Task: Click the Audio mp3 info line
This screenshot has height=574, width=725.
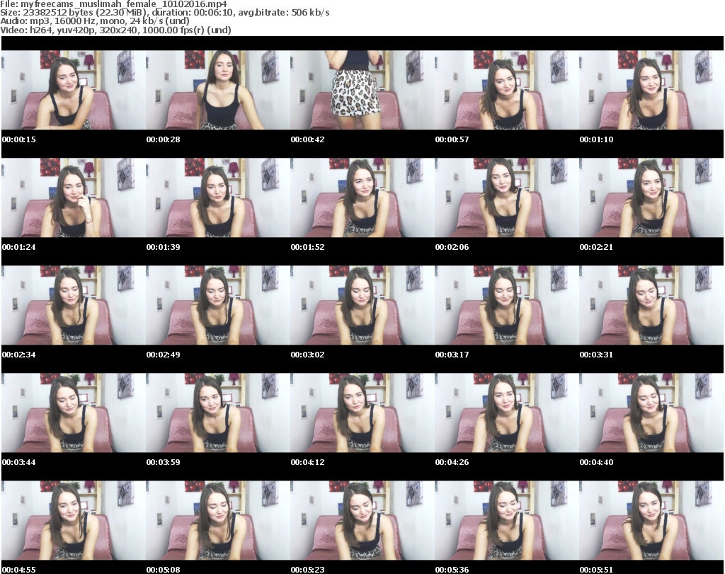Action: pos(95,21)
